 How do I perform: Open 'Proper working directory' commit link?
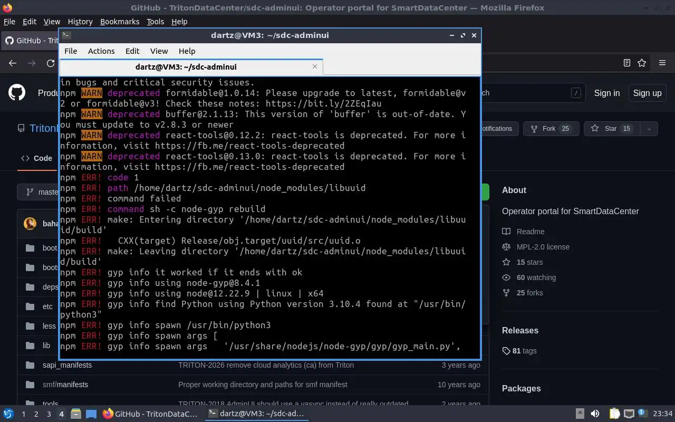point(263,385)
